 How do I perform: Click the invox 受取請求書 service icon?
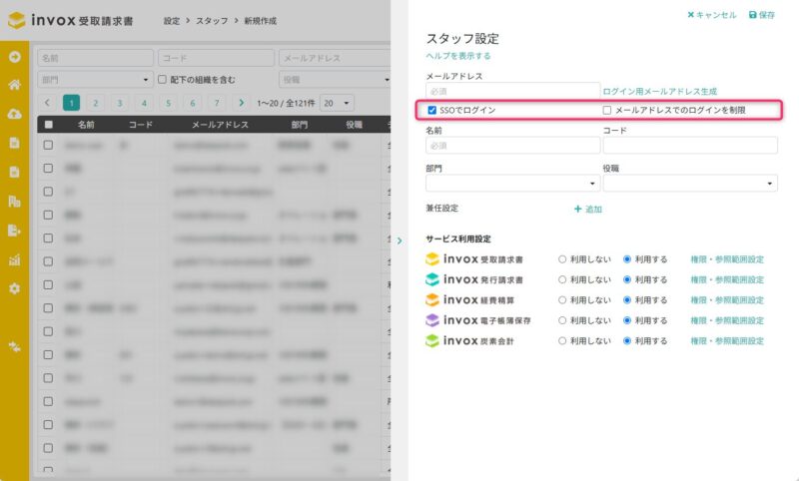click(x=432, y=259)
